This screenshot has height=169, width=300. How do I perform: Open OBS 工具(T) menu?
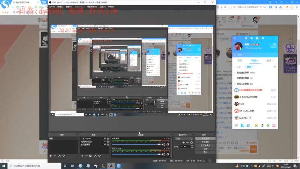click(102, 7)
